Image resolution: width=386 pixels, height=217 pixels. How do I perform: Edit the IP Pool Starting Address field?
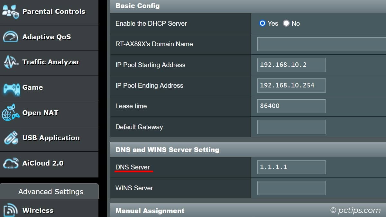tap(291, 65)
